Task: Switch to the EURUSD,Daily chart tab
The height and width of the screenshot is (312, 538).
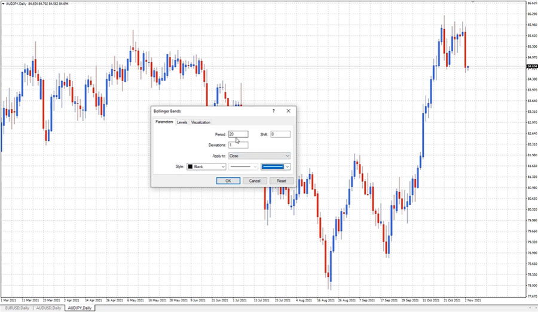Action: pos(16,308)
